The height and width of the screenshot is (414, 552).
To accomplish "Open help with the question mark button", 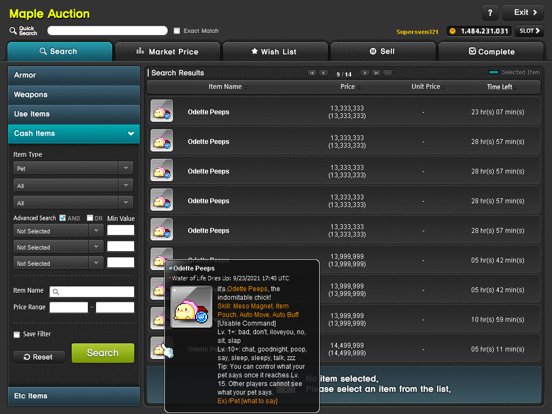I will (490, 13).
